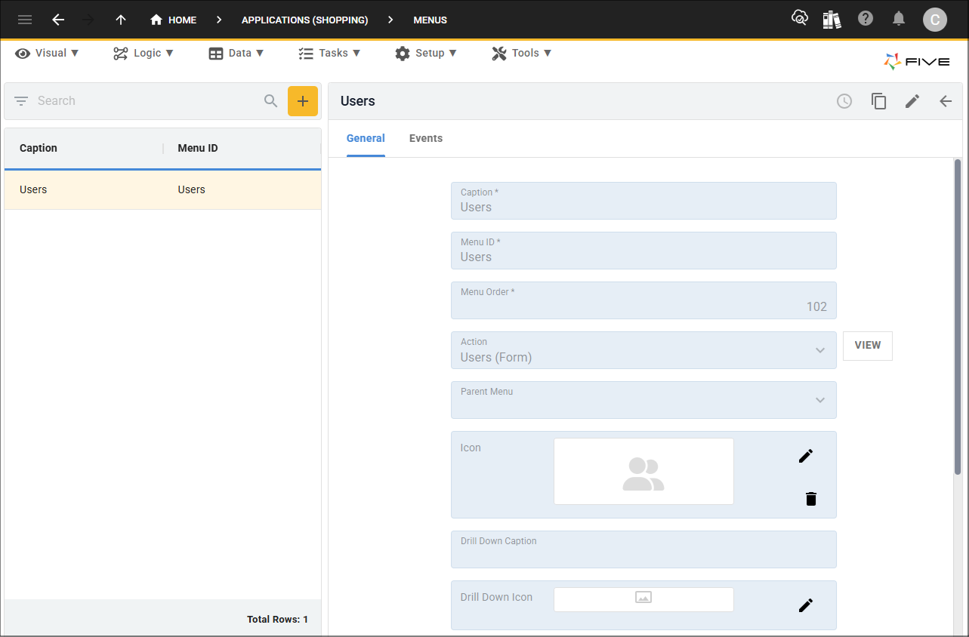
Task: Open the hamburger menu in top bar
Action: [25, 20]
